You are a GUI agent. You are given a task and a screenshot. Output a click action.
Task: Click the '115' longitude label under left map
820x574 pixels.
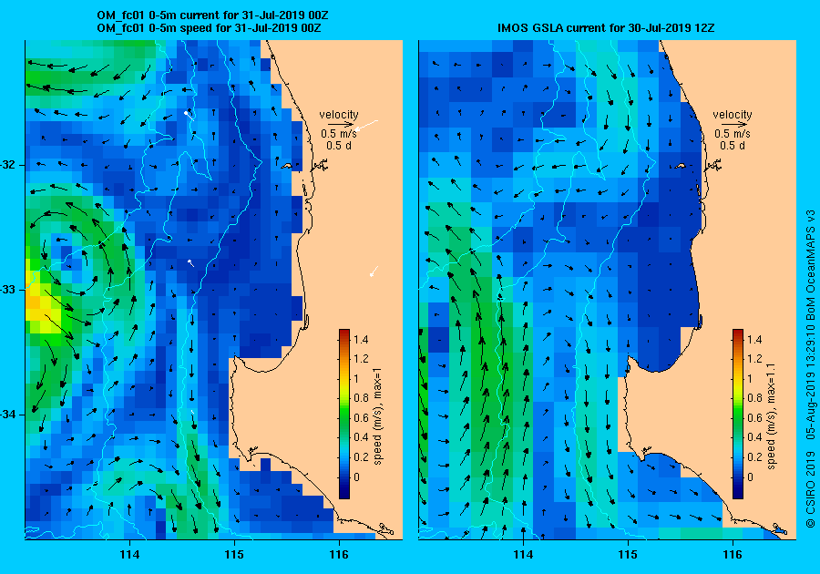(x=234, y=555)
